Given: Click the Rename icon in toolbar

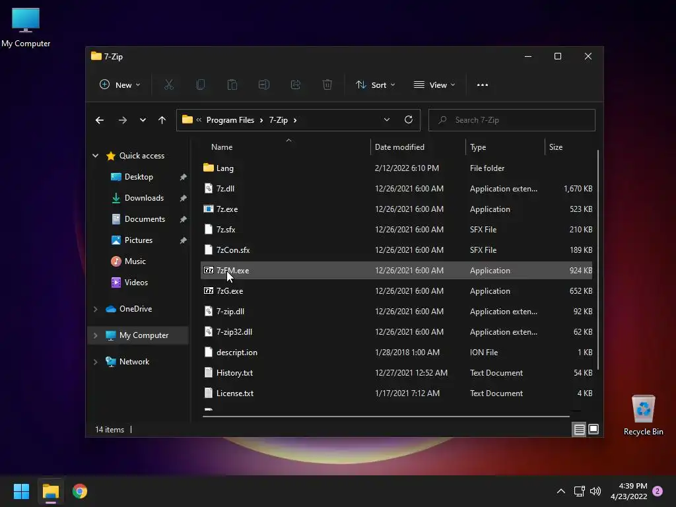Looking at the screenshot, I should [264, 85].
